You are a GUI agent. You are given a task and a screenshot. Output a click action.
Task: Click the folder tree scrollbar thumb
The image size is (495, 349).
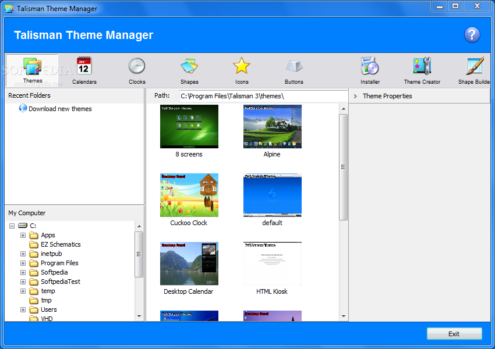139,254
